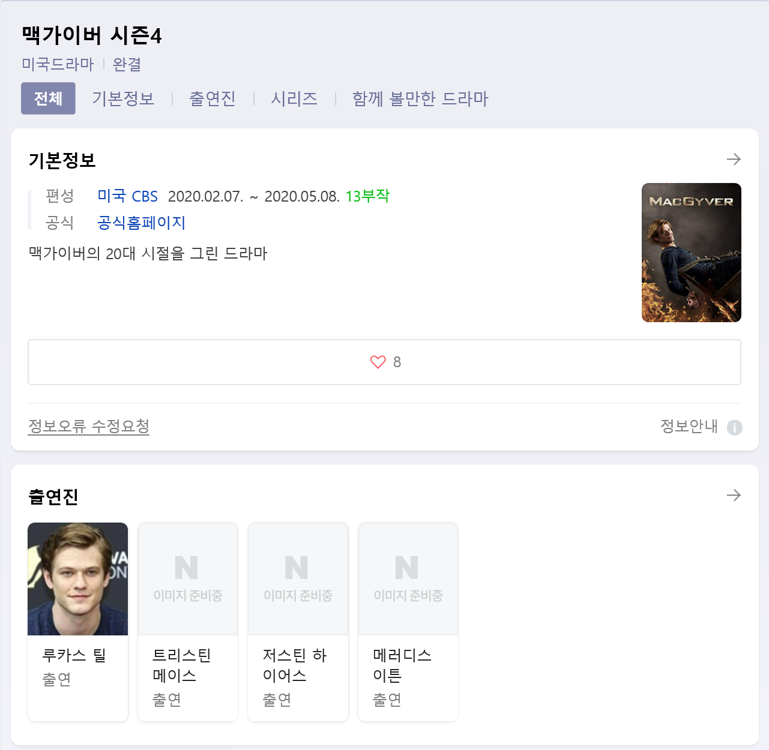The width and height of the screenshot is (769, 750).
Task: Open the 함께 볼만한 드라마 tab
Action: click(x=420, y=98)
